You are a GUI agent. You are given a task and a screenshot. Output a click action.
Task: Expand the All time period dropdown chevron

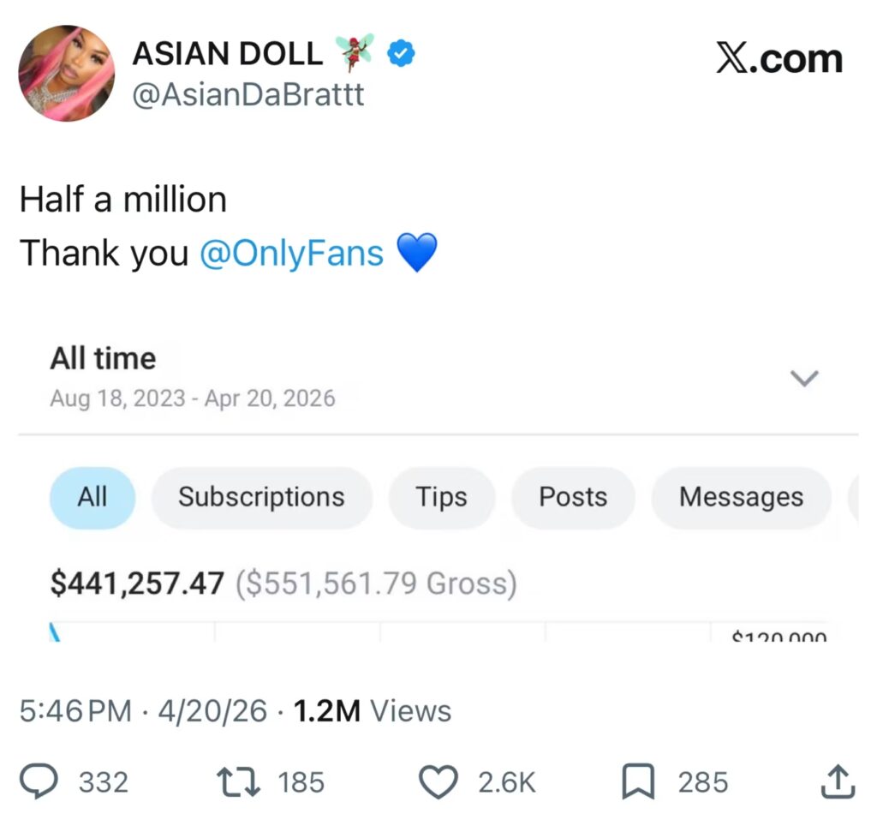click(x=804, y=378)
